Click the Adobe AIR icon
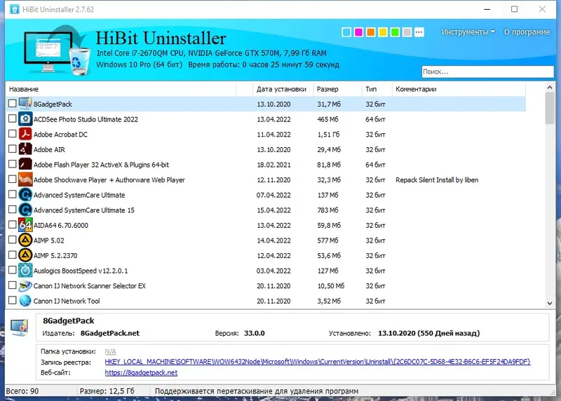 [25, 149]
